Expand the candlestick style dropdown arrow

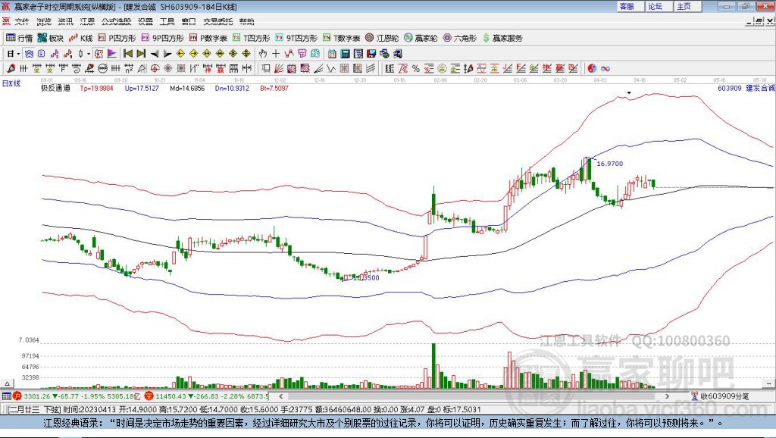coord(88,54)
